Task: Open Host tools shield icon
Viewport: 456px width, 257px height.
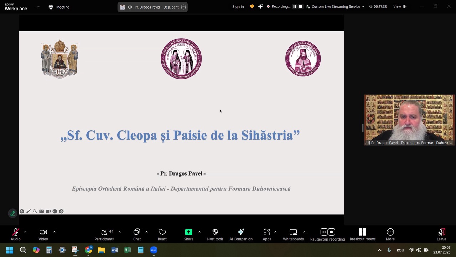Action: point(215,235)
